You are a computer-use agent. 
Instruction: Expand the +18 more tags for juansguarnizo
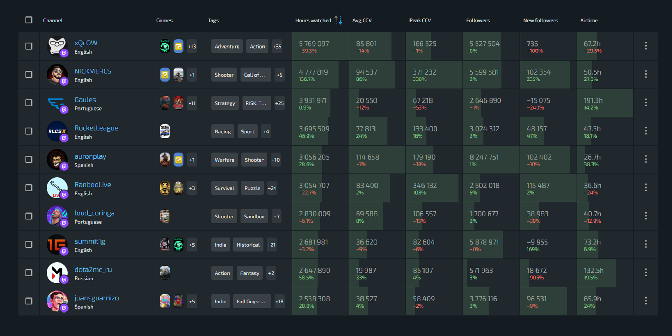[x=279, y=301]
